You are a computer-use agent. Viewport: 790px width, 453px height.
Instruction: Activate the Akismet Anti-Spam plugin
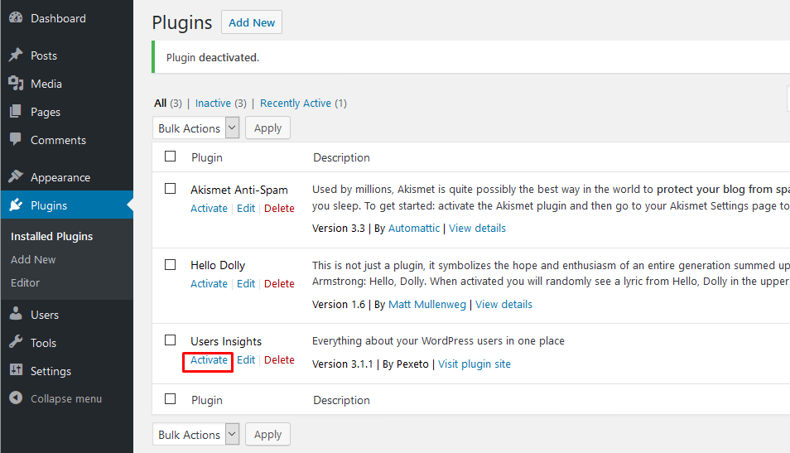pos(209,209)
